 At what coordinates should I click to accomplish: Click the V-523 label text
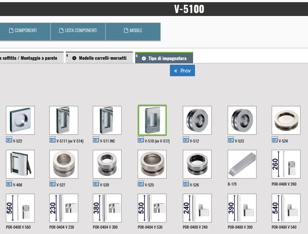(x=239, y=141)
